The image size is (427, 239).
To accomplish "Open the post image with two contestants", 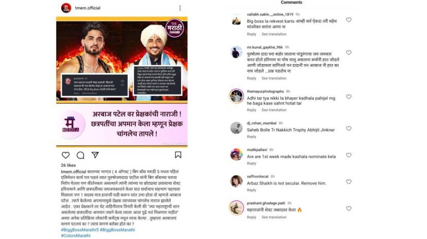I will 122,82.
